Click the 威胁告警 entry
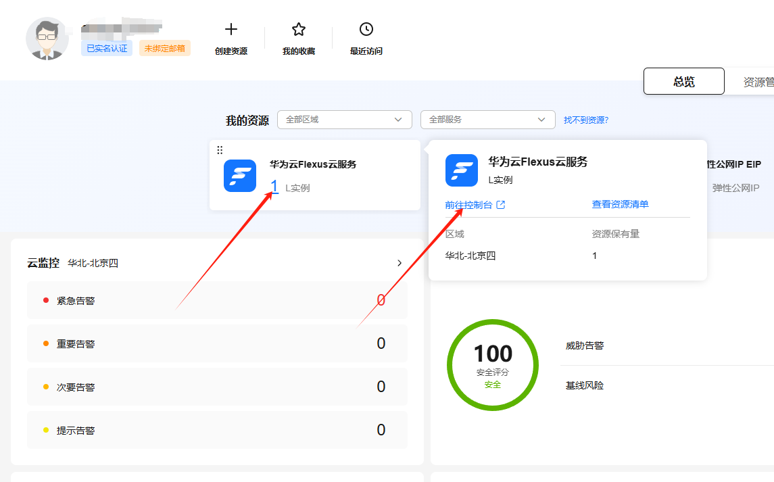This screenshot has height=482, width=774. pos(585,345)
